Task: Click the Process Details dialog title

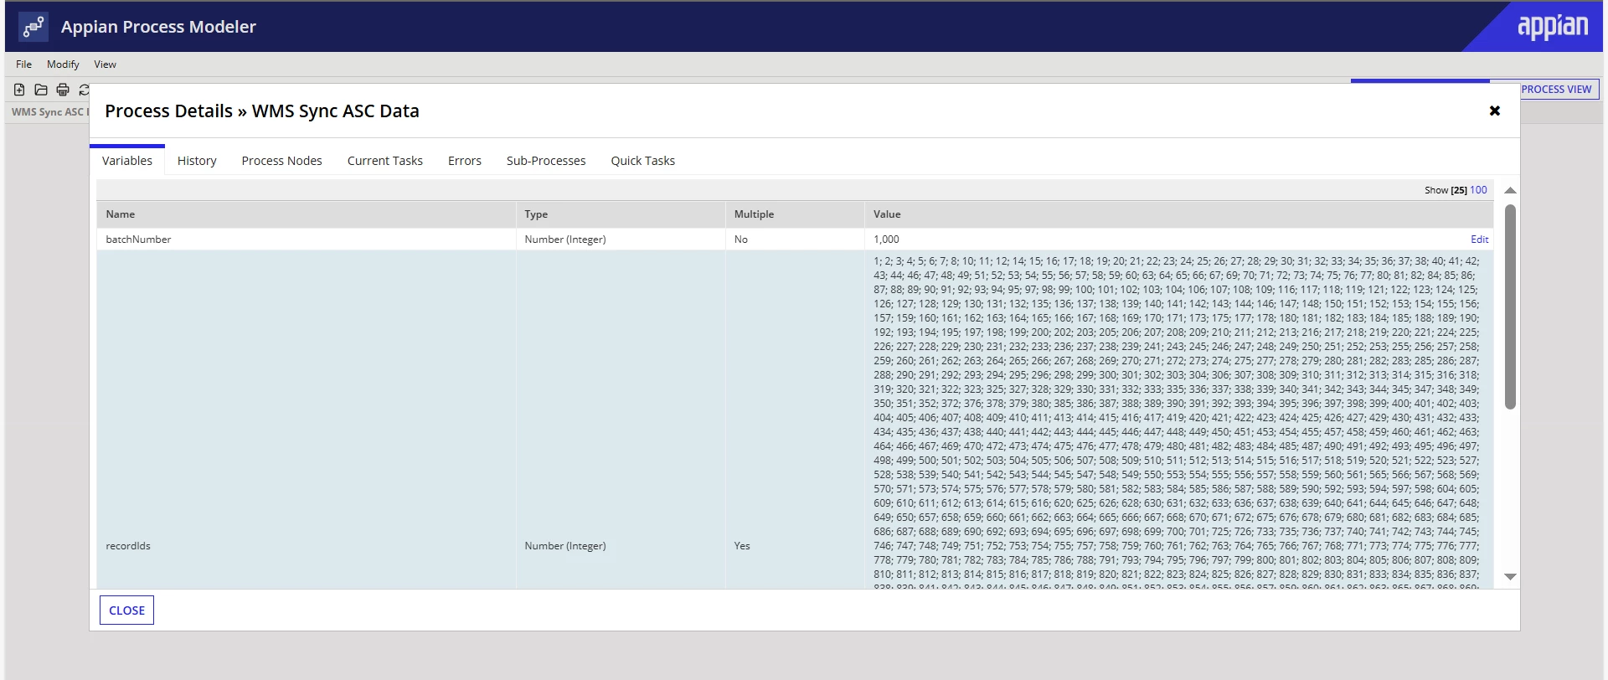Action: (262, 111)
